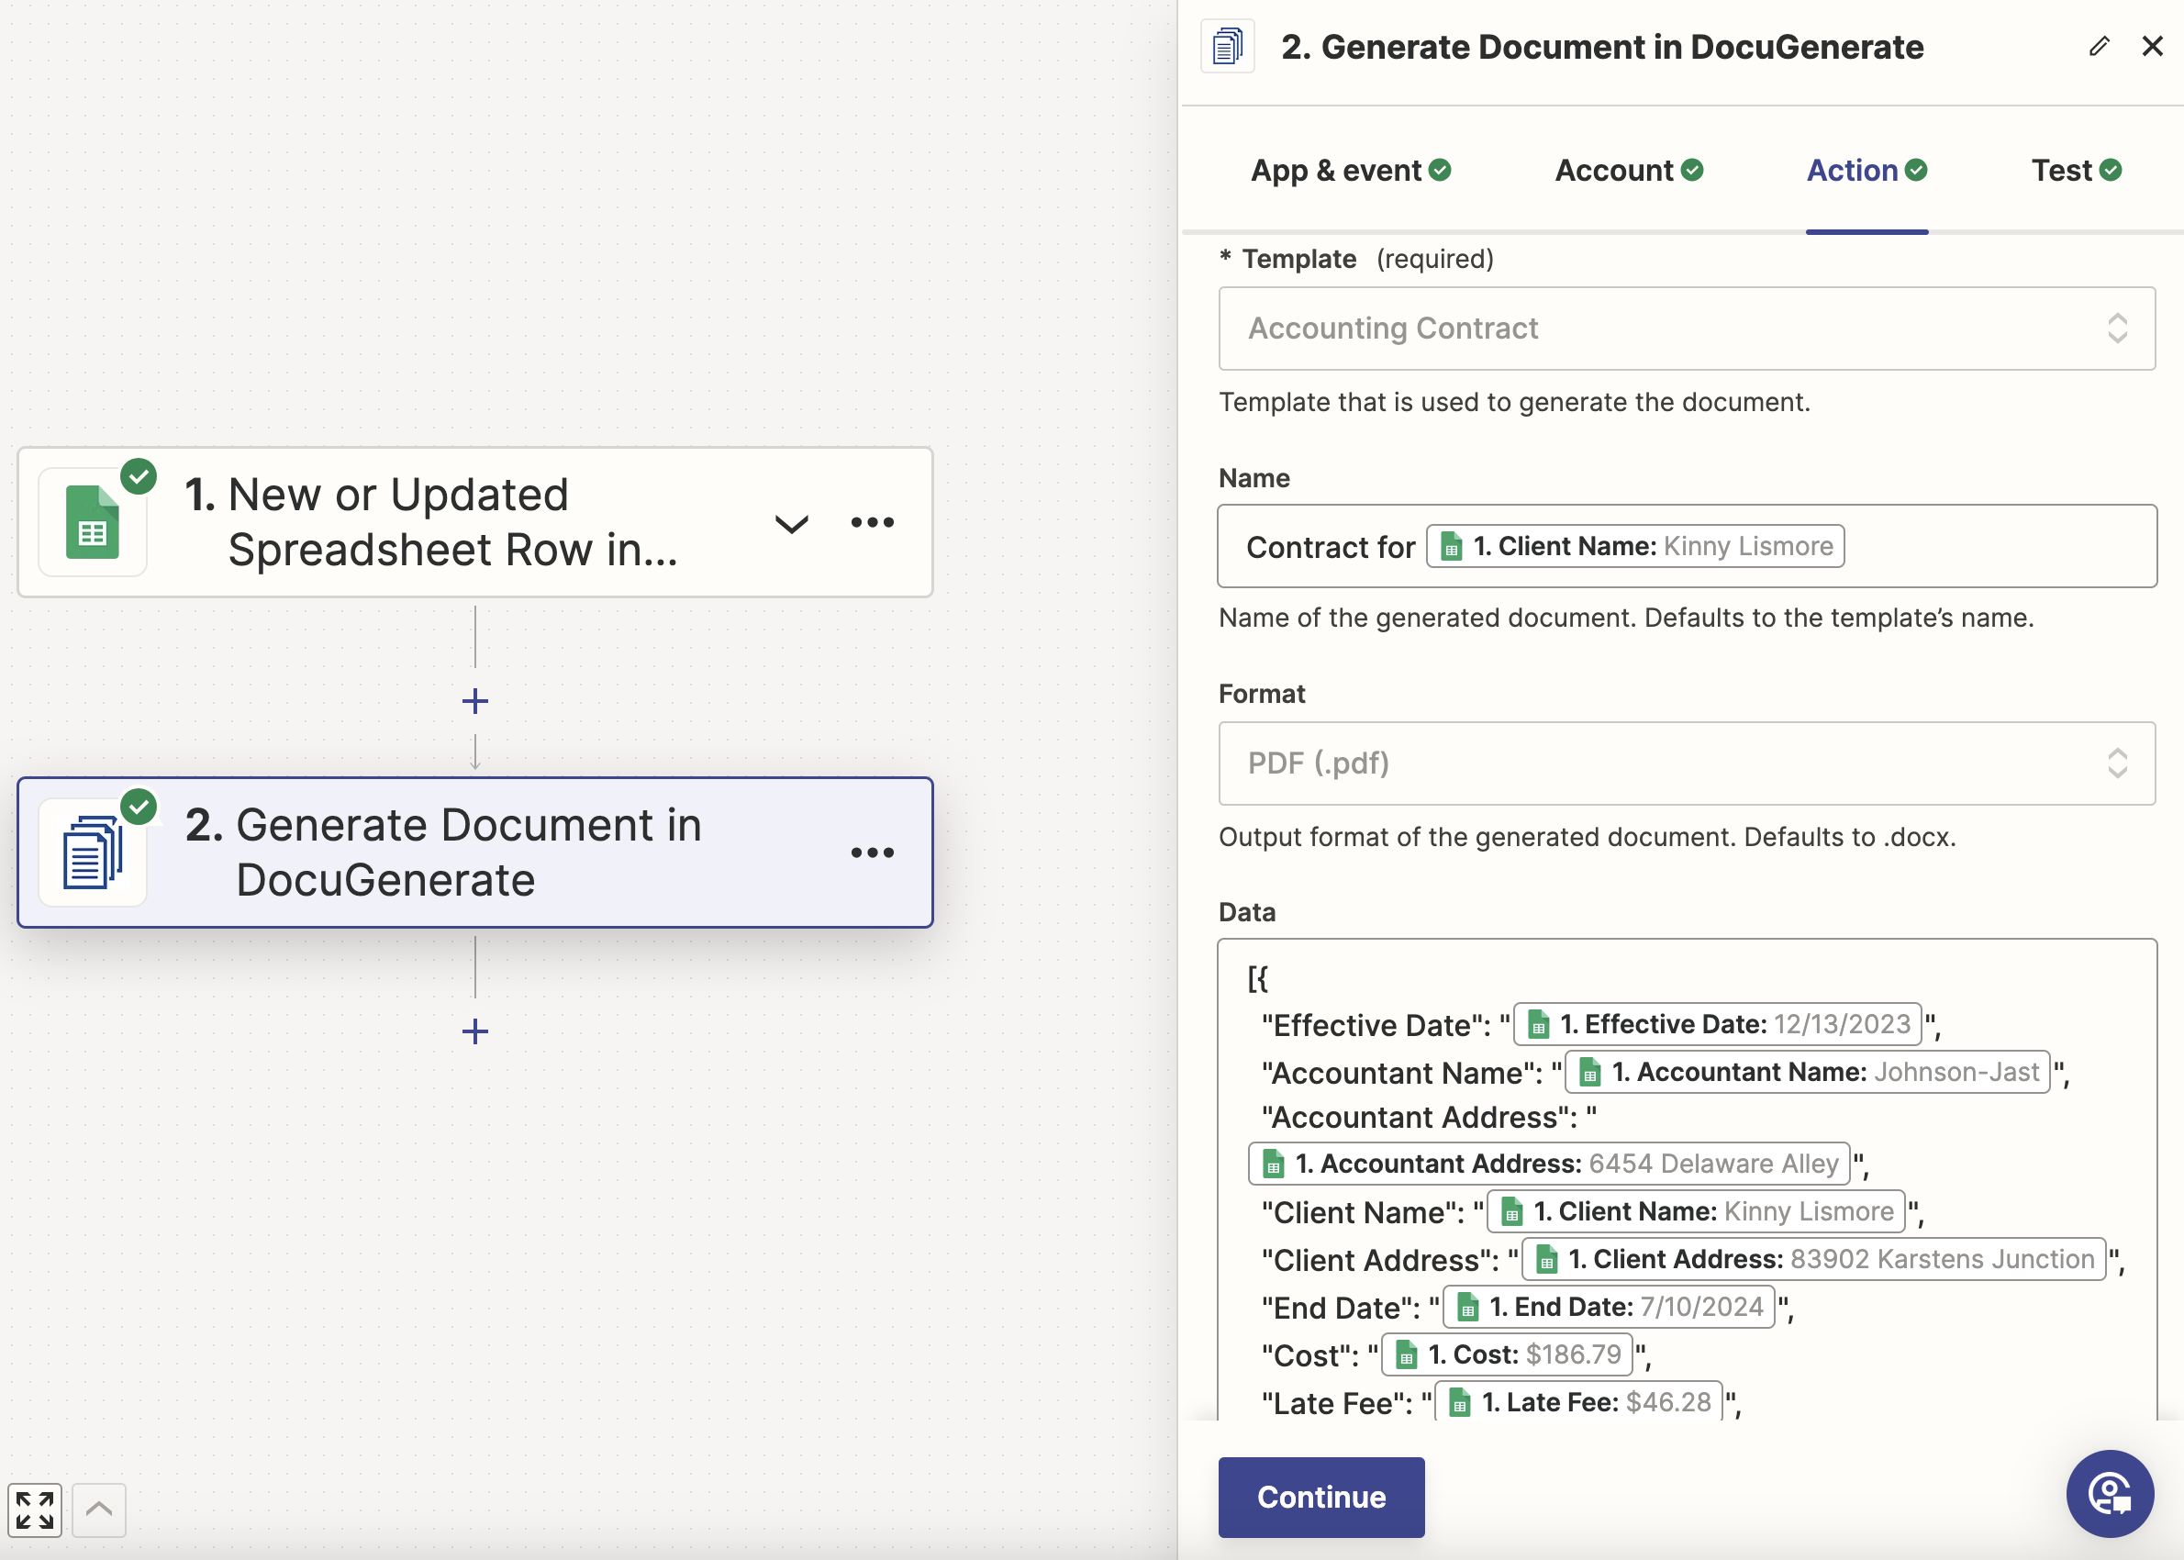
Task: Click the fit-to-view expand icon
Action: coord(36,1510)
